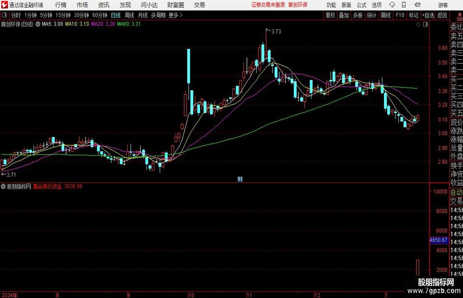Switch to 15分钟 period tab
The width and height of the screenshot is (463, 298).
63,15
